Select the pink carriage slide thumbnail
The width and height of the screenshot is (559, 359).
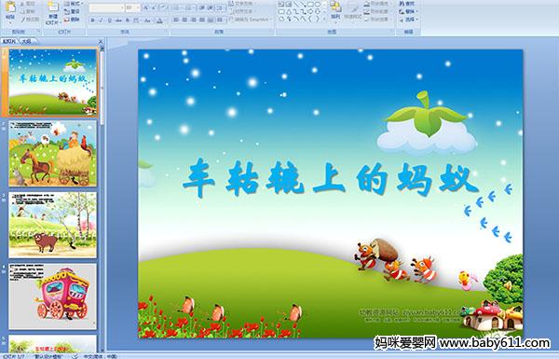pos(52,297)
